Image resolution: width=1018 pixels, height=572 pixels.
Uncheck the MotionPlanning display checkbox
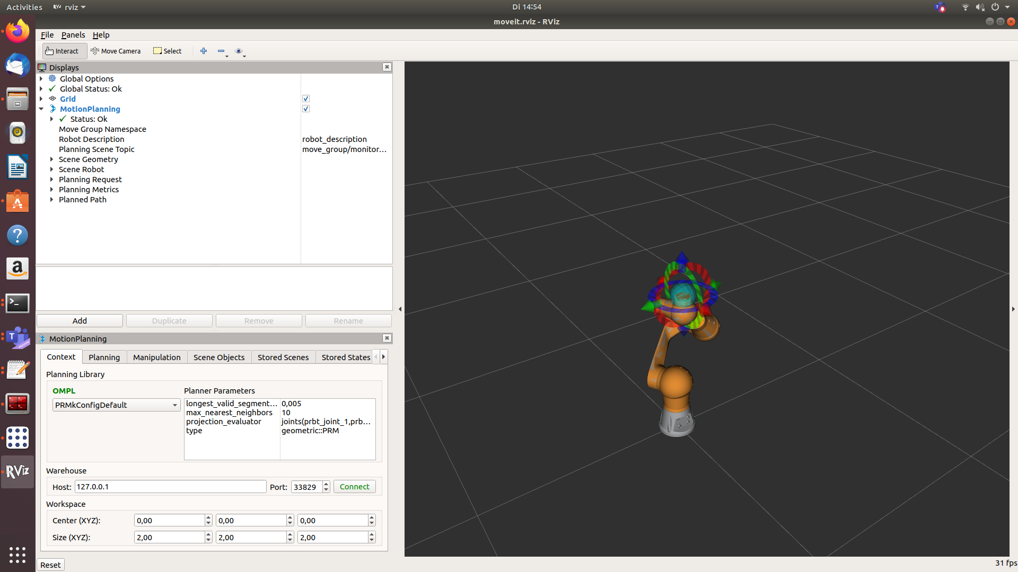coord(306,109)
